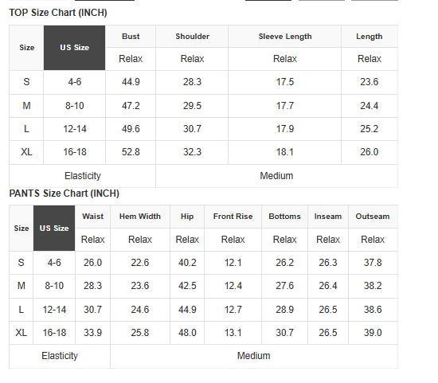
Task: Click the TOP Size Chart (INCH) heading
Action: pyautogui.click(x=58, y=13)
